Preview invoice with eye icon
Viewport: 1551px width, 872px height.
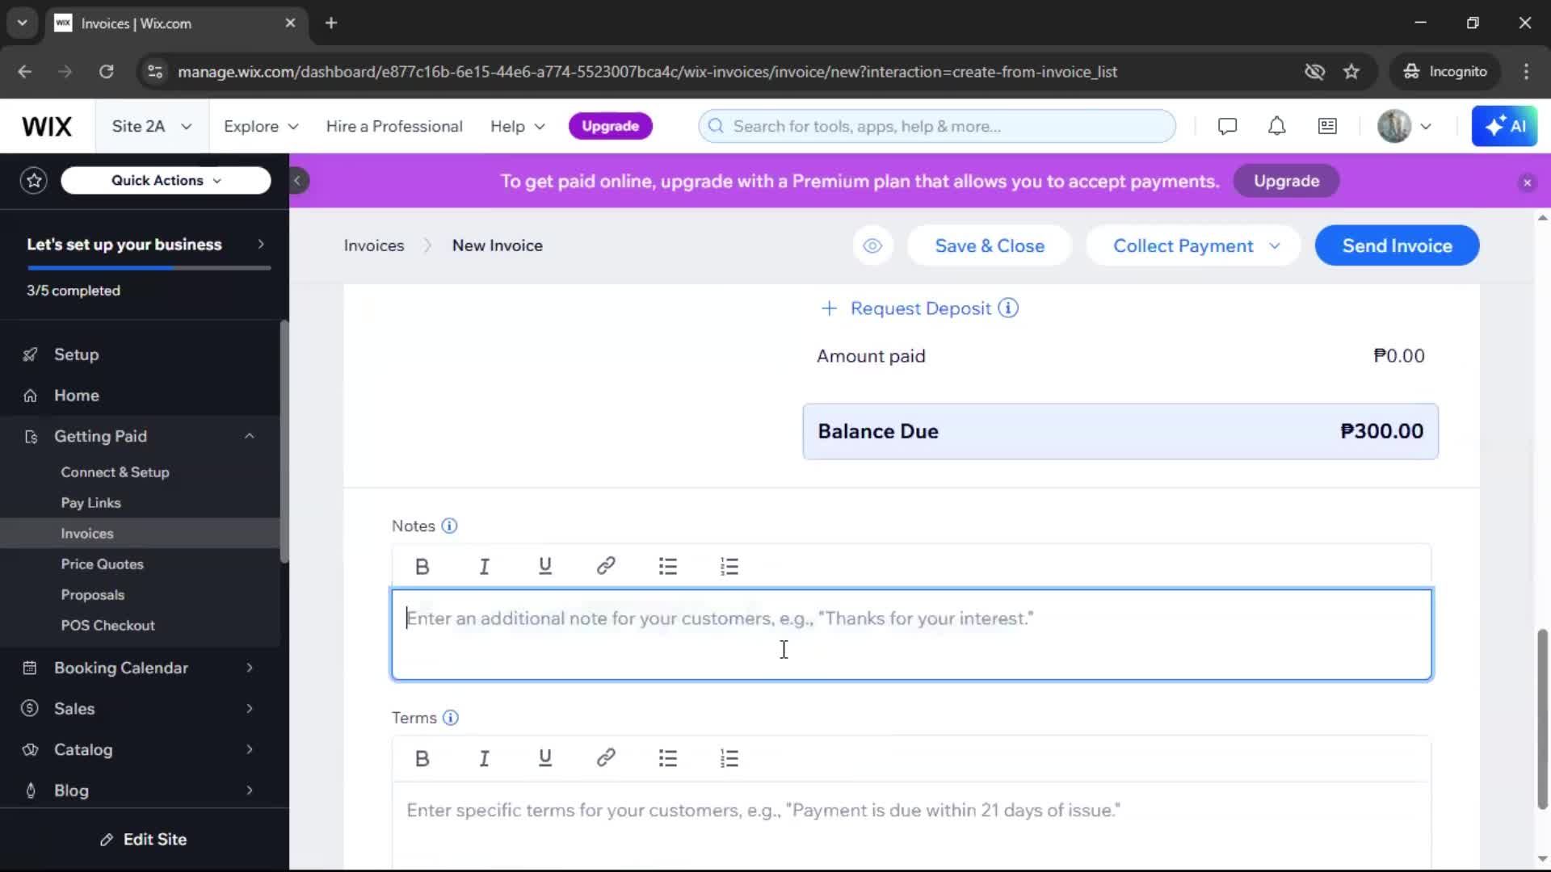pos(872,246)
